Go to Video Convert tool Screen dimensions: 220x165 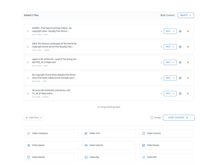pos(166,133)
